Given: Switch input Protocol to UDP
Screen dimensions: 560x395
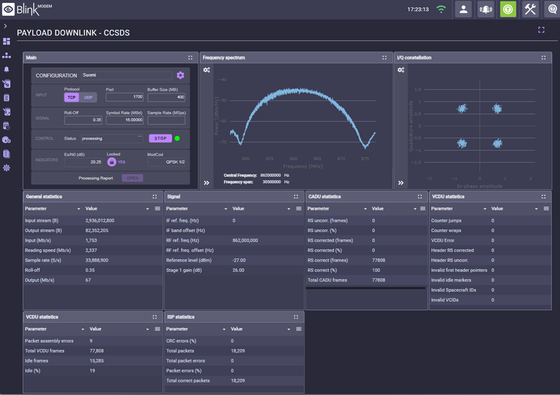Looking at the screenshot, I should (87, 97).
